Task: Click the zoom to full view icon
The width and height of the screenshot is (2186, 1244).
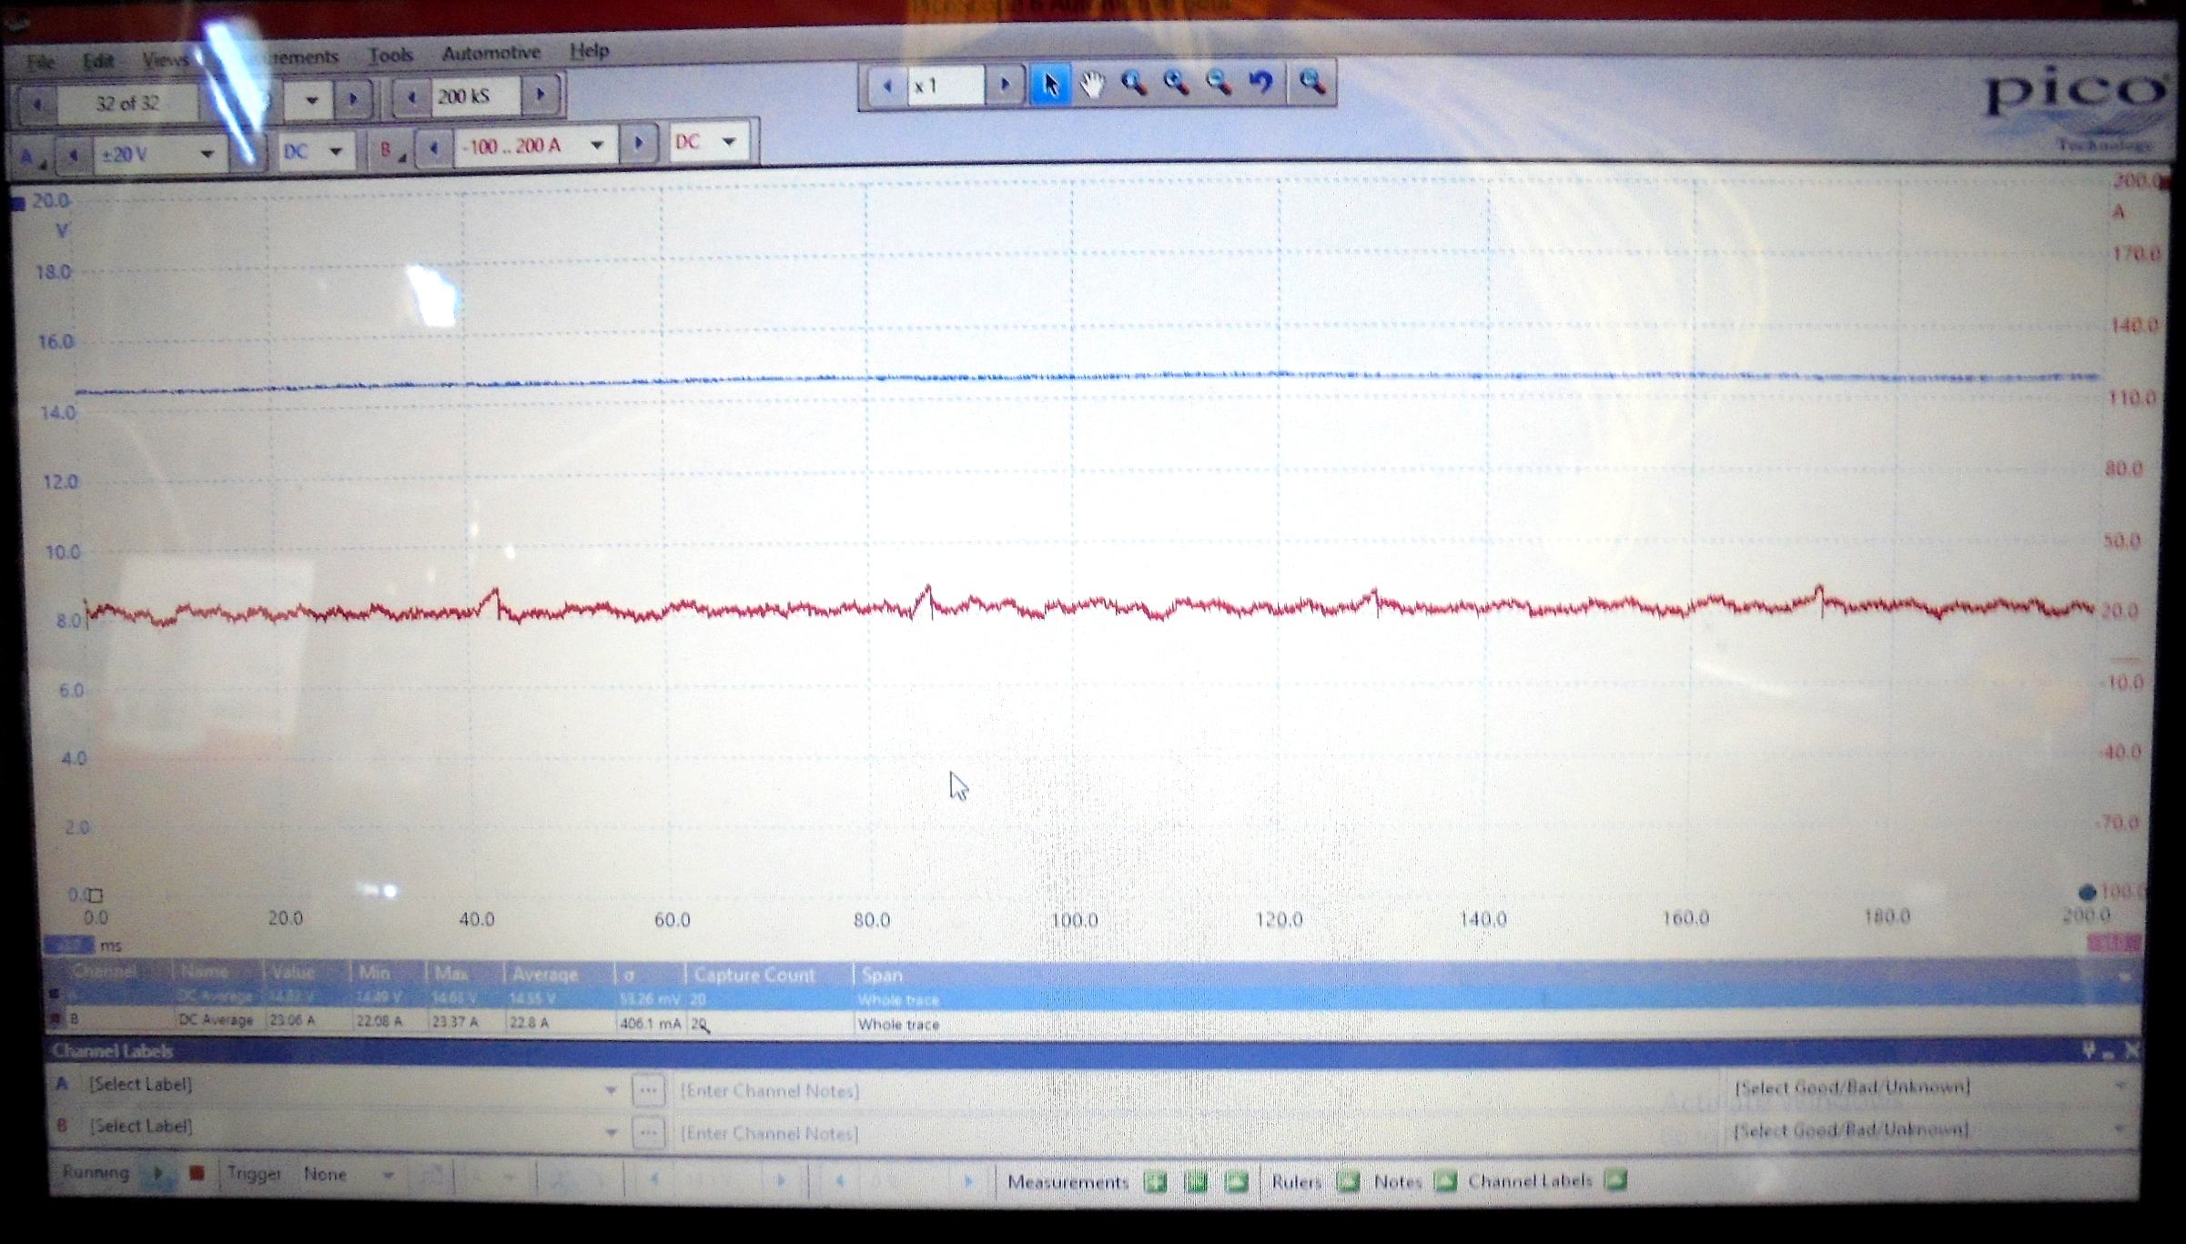Action: (1311, 83)
